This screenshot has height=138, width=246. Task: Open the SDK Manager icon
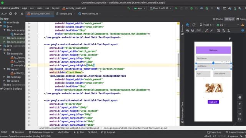240,8
